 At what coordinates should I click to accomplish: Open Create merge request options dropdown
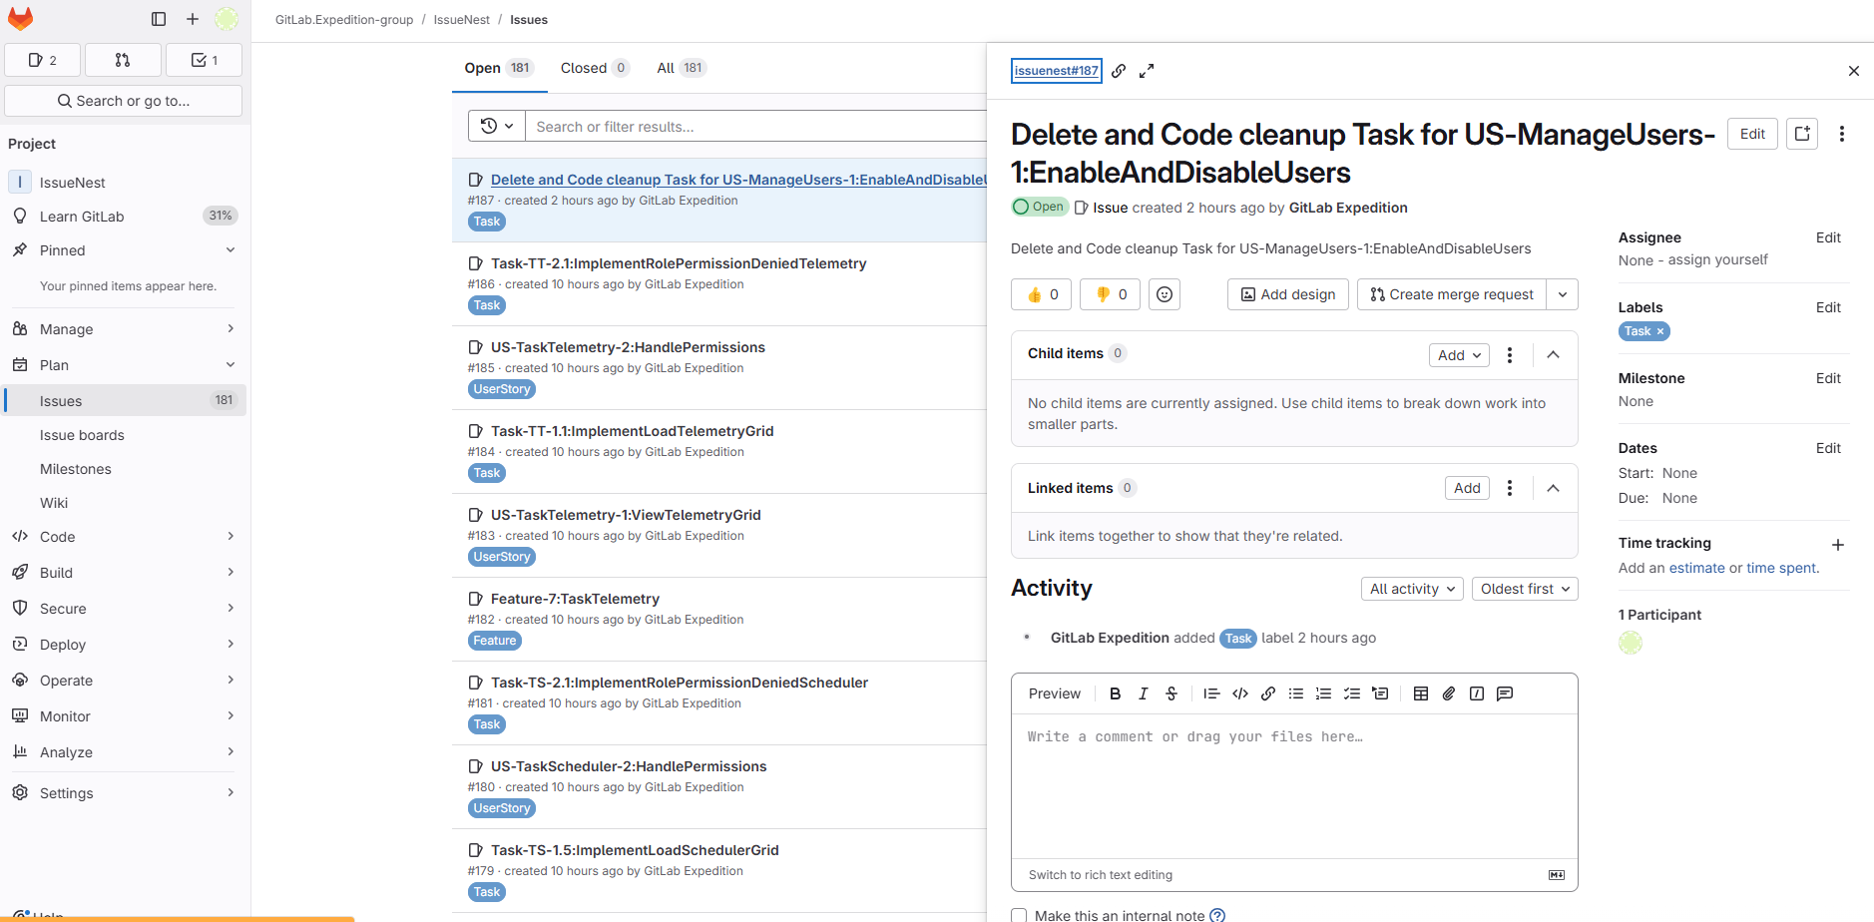tap(1563, 294)
